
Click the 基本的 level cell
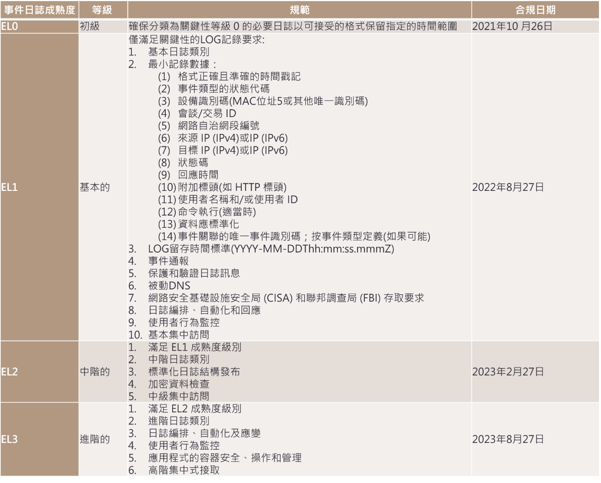pos(95,187)
